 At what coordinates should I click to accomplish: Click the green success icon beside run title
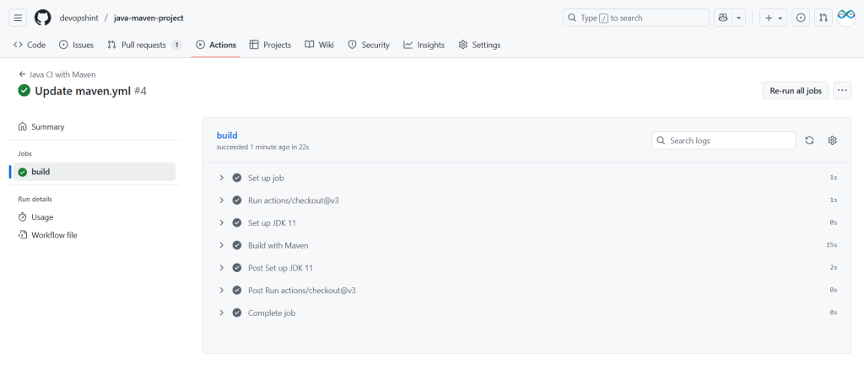24,91
